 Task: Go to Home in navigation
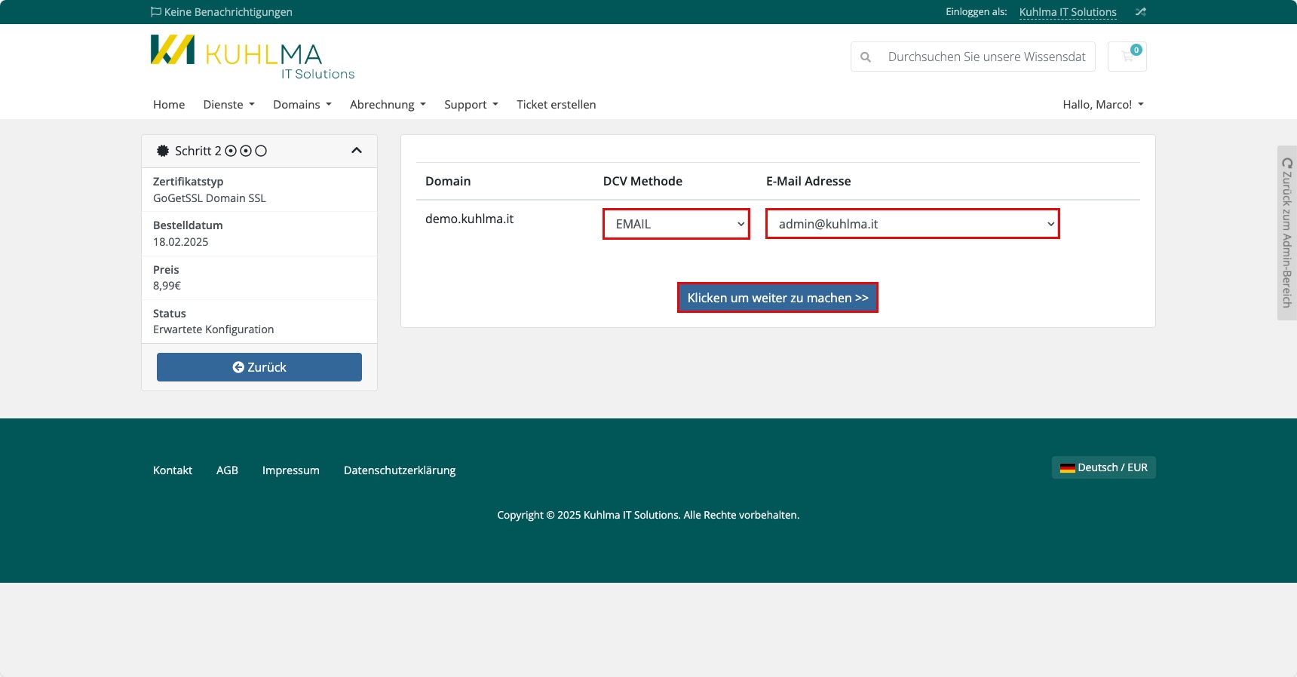(169, 105)
